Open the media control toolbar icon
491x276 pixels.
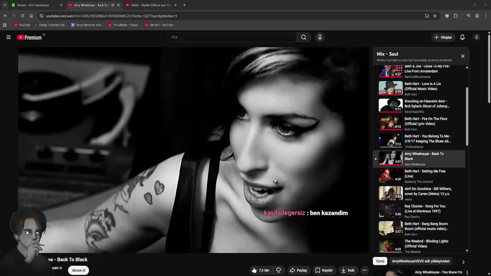[468, 16]
